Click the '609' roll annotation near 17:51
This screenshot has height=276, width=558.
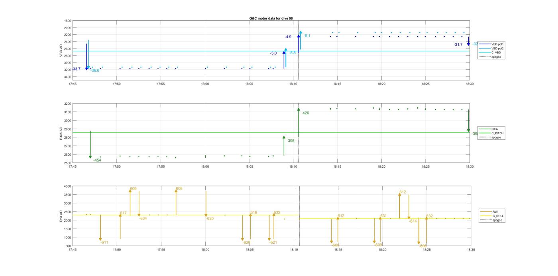pos(133,189)
